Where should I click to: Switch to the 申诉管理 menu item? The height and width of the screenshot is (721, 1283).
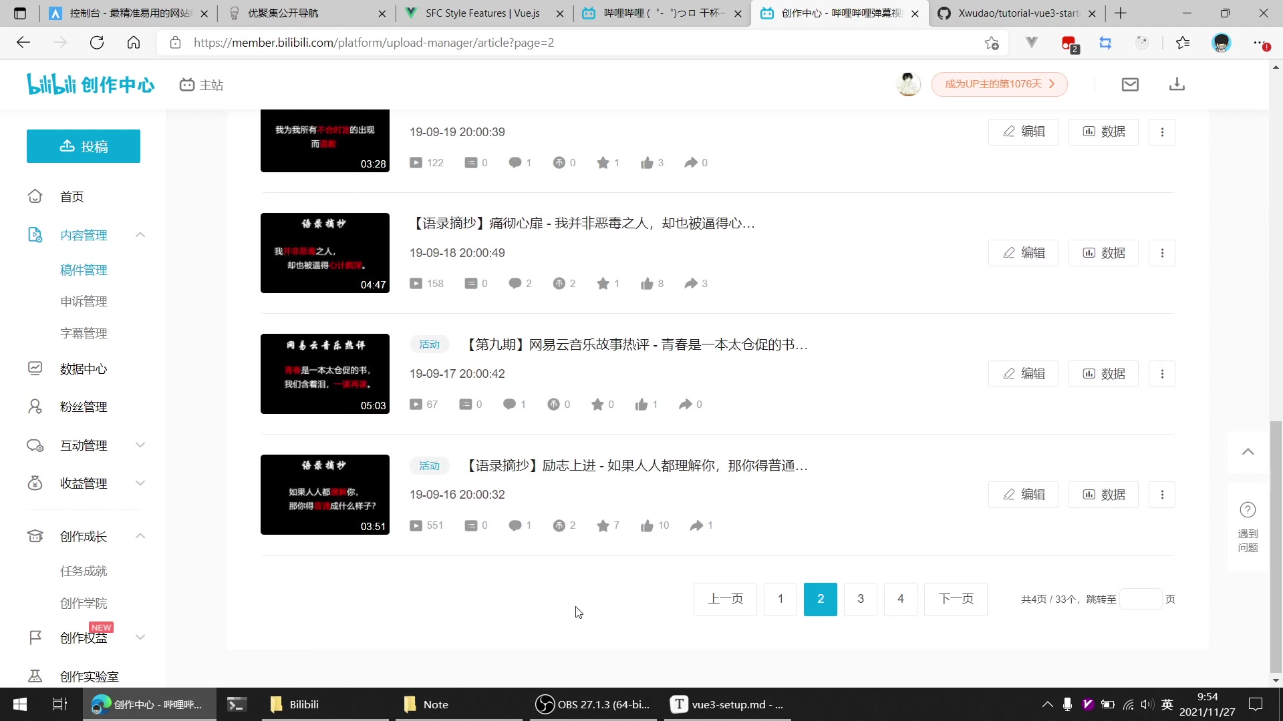84,301
